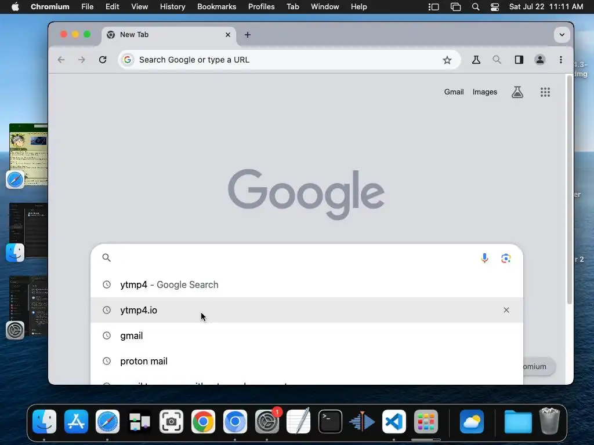Switch to Safari window in Stage Manager
Screen dimensions: 594x445
(x=28, y=154)
